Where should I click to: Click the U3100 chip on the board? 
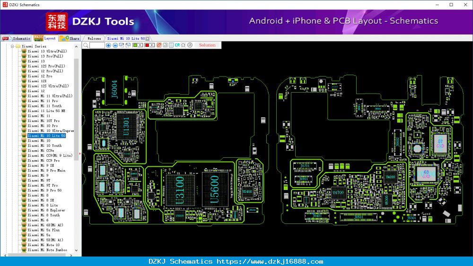pyautogui.click(x=180, y=190)
